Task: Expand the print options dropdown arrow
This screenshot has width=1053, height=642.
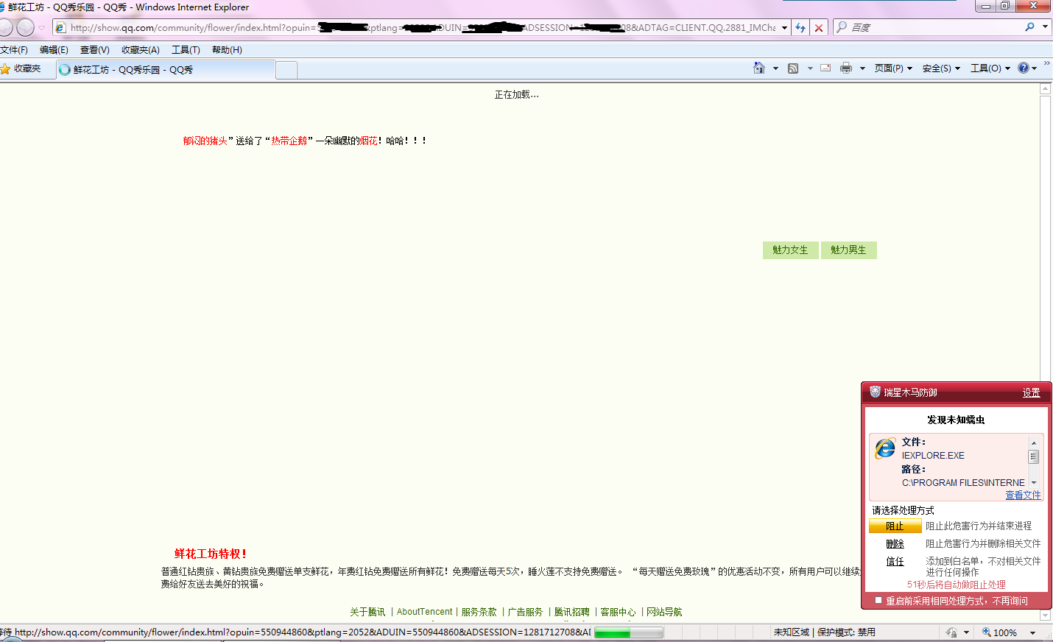Action: click(862, 68)
